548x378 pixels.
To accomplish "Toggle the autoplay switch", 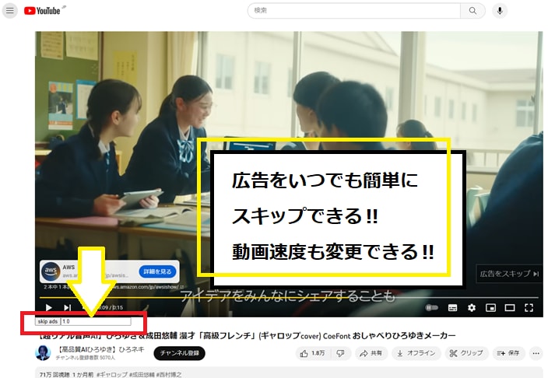I will tap(432, 307).
